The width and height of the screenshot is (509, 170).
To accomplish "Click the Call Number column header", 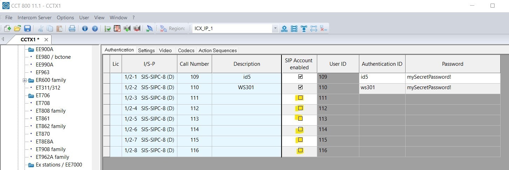I will [194, 64].
